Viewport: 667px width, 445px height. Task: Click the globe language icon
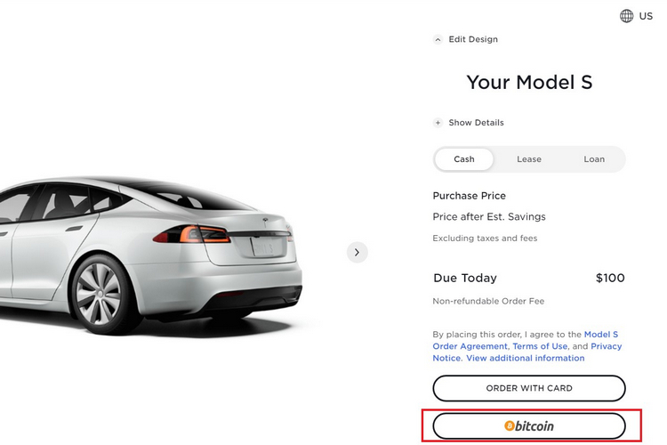click(x=626, y=16)
